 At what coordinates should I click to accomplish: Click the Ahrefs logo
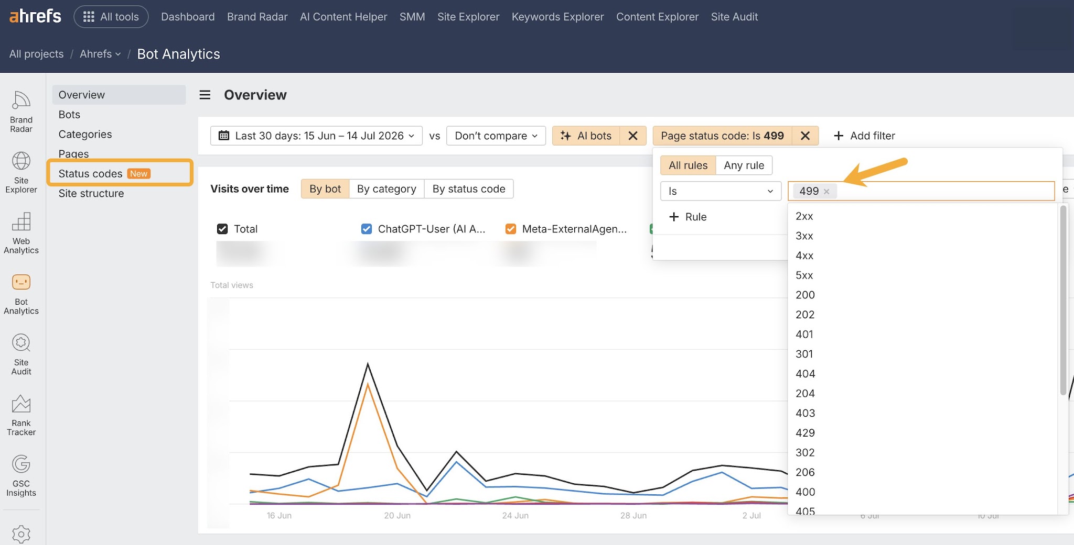coord(35,16)
